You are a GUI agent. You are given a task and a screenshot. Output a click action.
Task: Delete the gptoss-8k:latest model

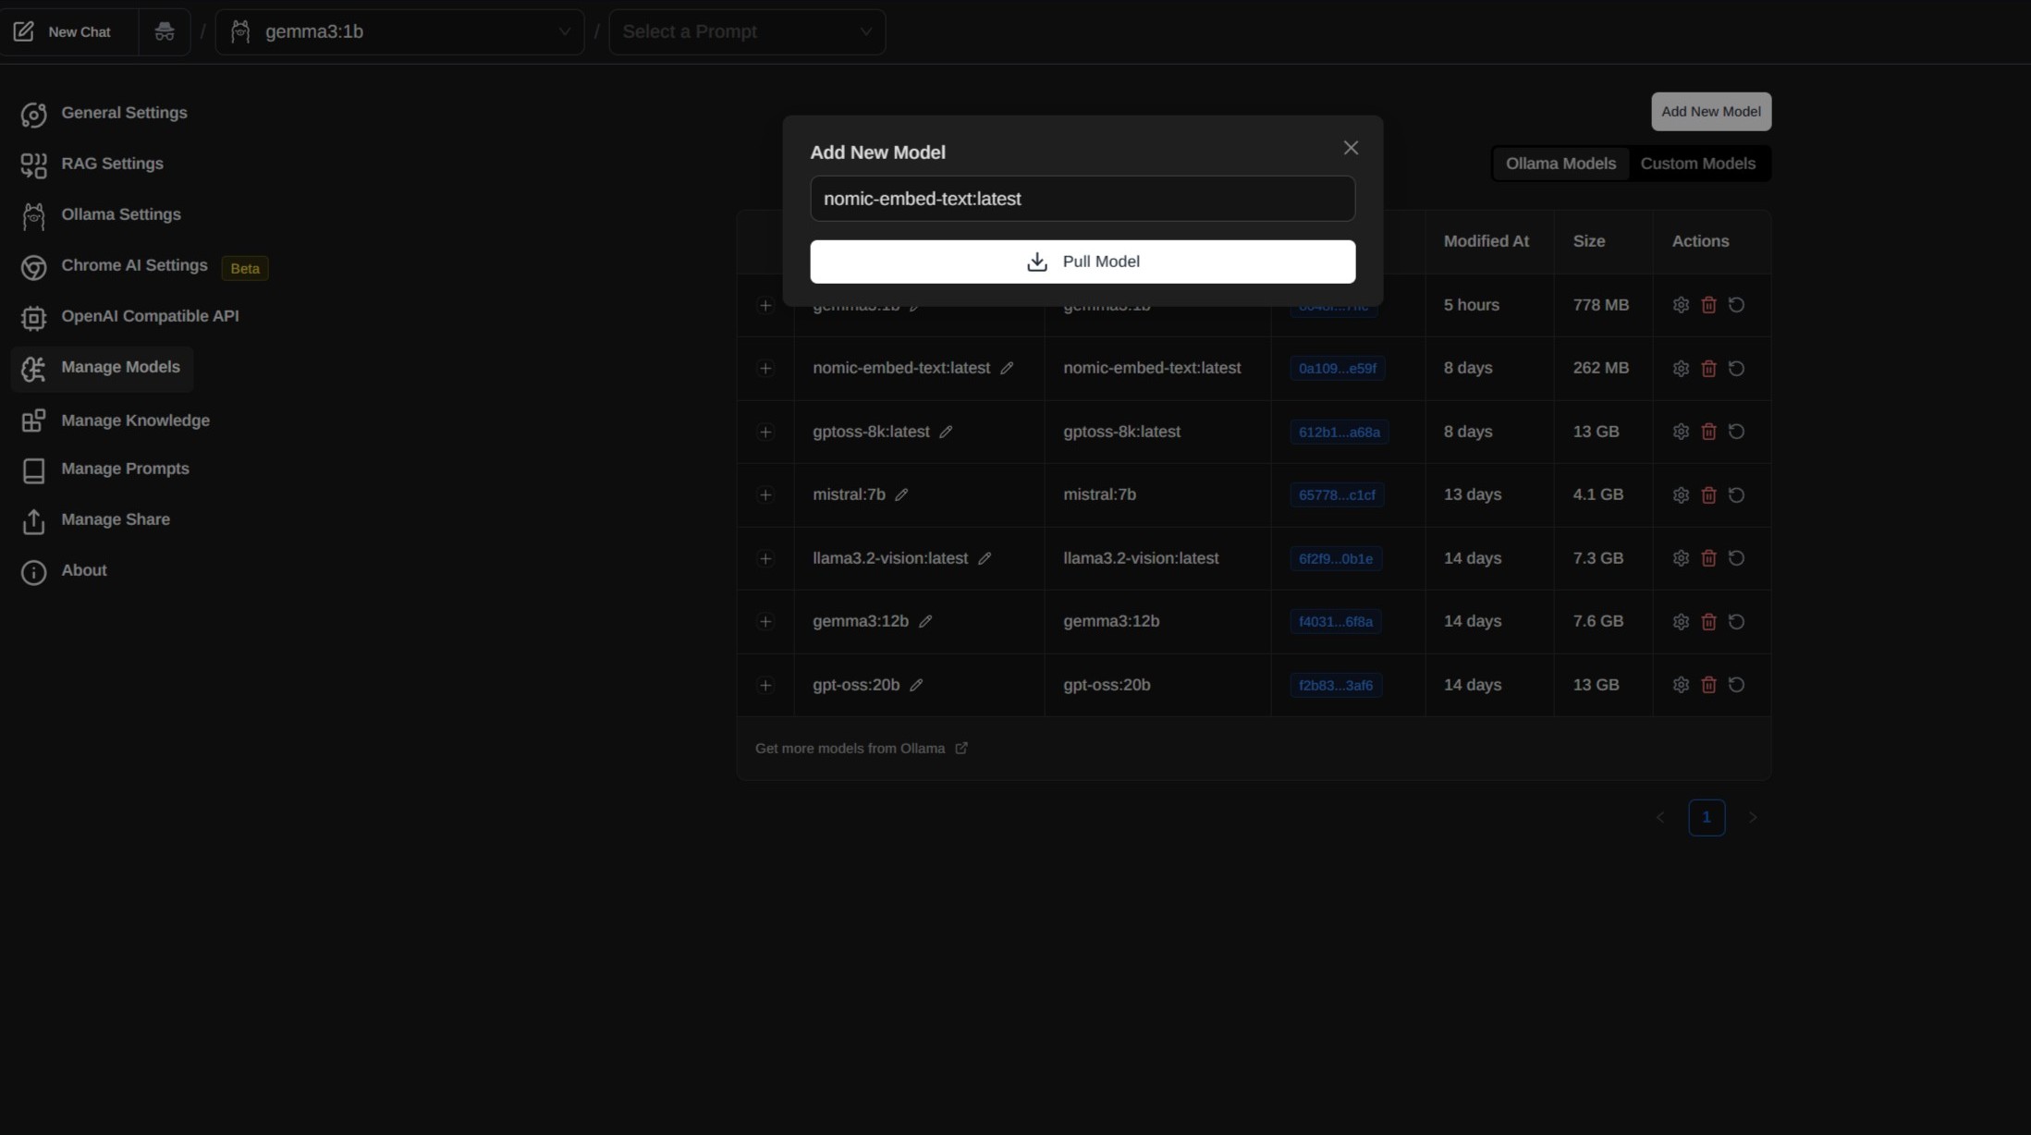pos(1708,432)
